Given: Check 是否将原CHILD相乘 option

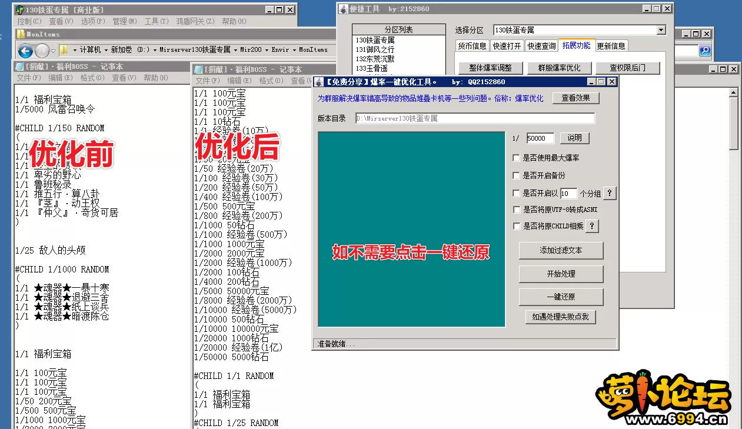Looking at the screenshot, I should 517,226.
